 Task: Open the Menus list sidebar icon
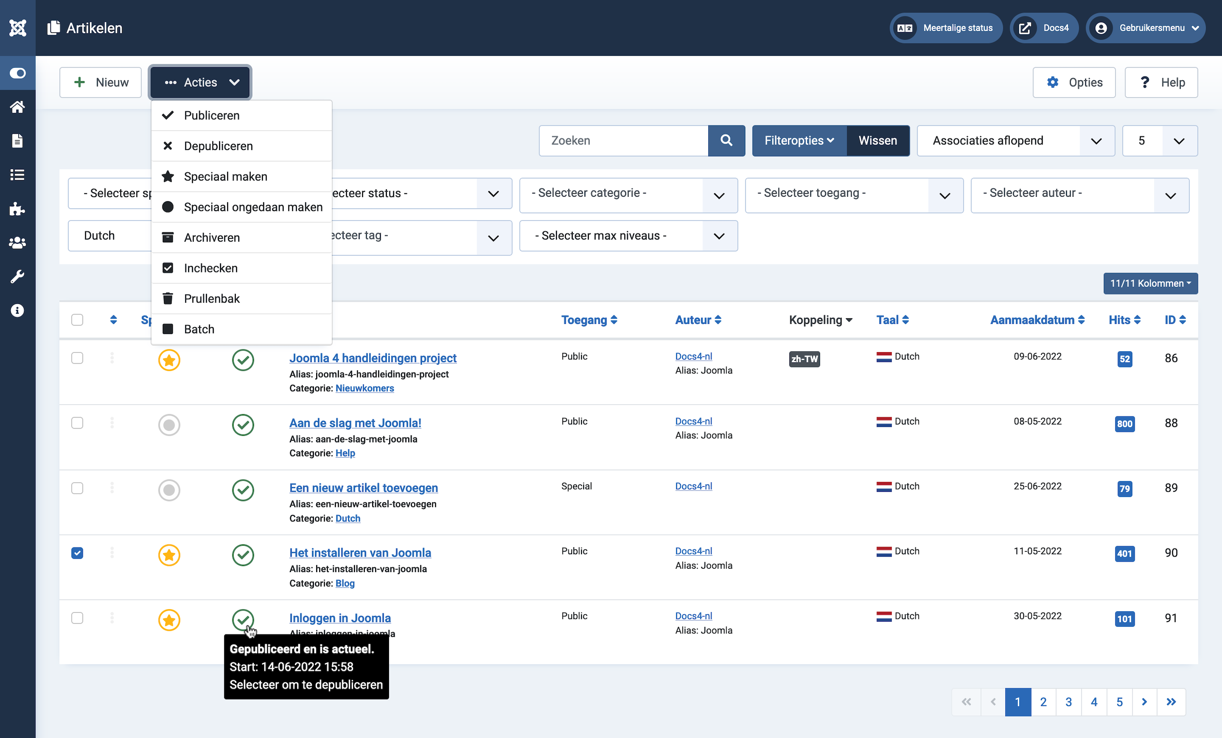(x=18, y=175)
